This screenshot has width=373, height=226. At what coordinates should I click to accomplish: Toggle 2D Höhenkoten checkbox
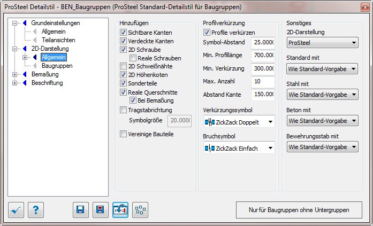pos(123,75)
